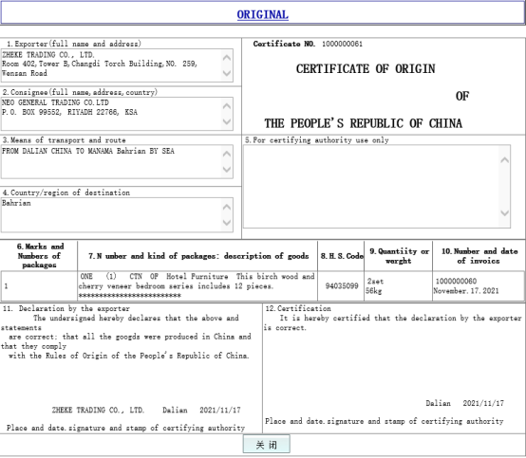Screen dimensions: 526x458
Task: Select Certificate NO. 1000000061 value
Action: click(342, 44)
